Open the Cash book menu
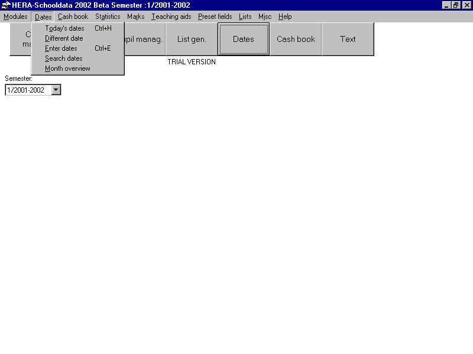Screen dimensions: 473x354 coord(73,17)
